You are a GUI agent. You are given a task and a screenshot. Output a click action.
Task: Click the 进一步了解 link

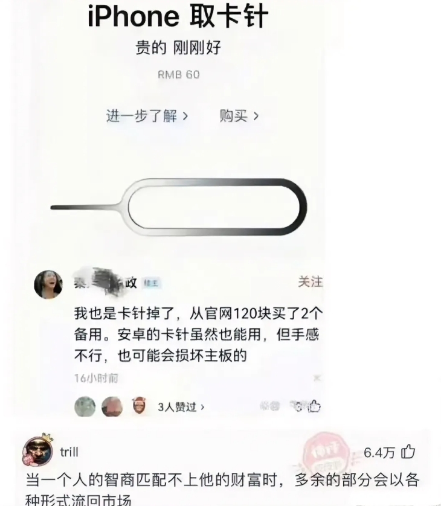(x=147, y=115)
